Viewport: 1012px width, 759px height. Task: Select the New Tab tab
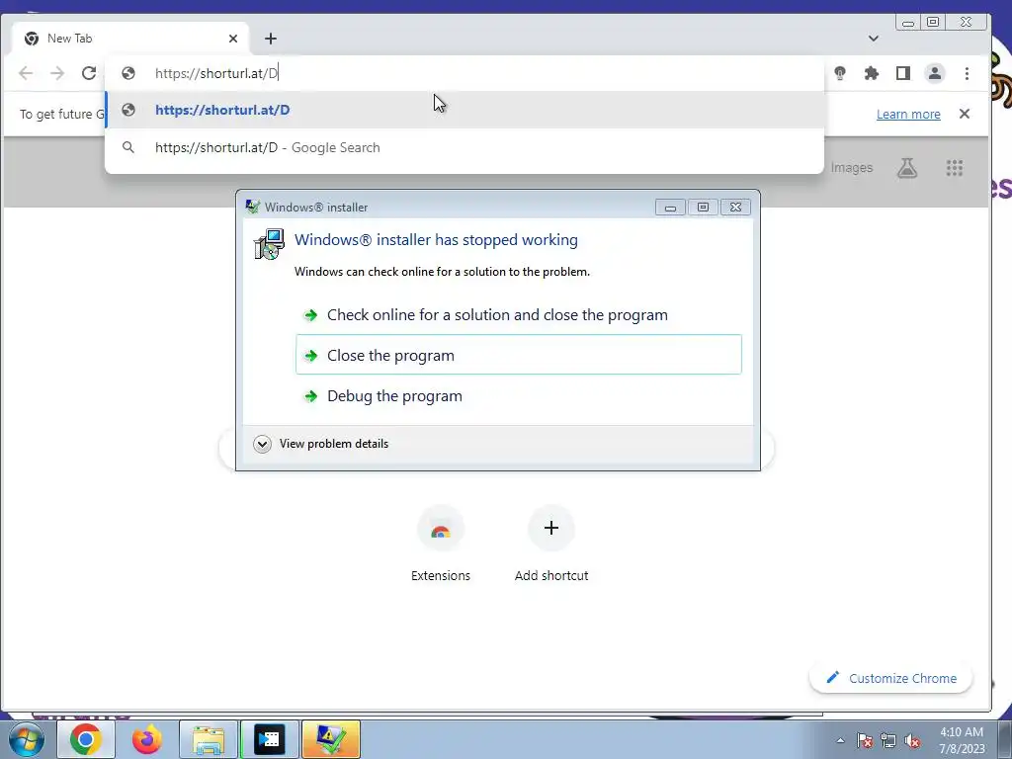click(x=131, y=39)
